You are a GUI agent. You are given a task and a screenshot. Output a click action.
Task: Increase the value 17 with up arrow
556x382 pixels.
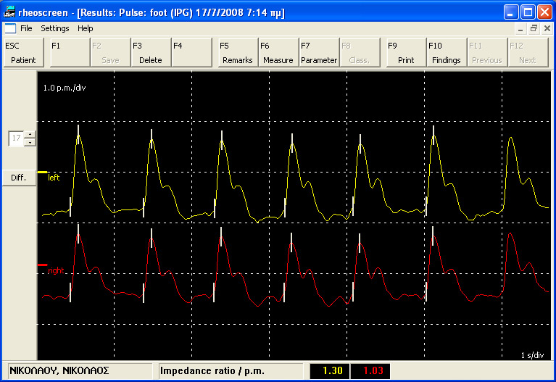[30, 134]
